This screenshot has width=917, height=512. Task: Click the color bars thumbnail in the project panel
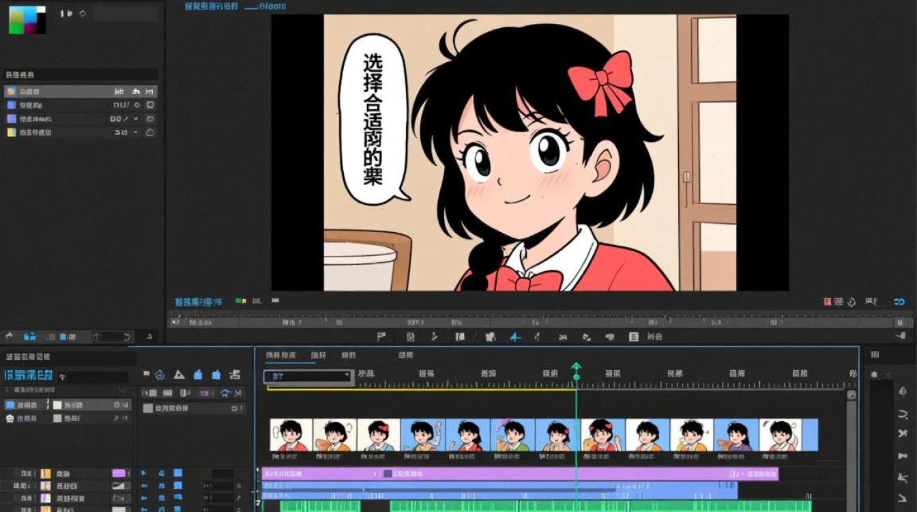27,20
